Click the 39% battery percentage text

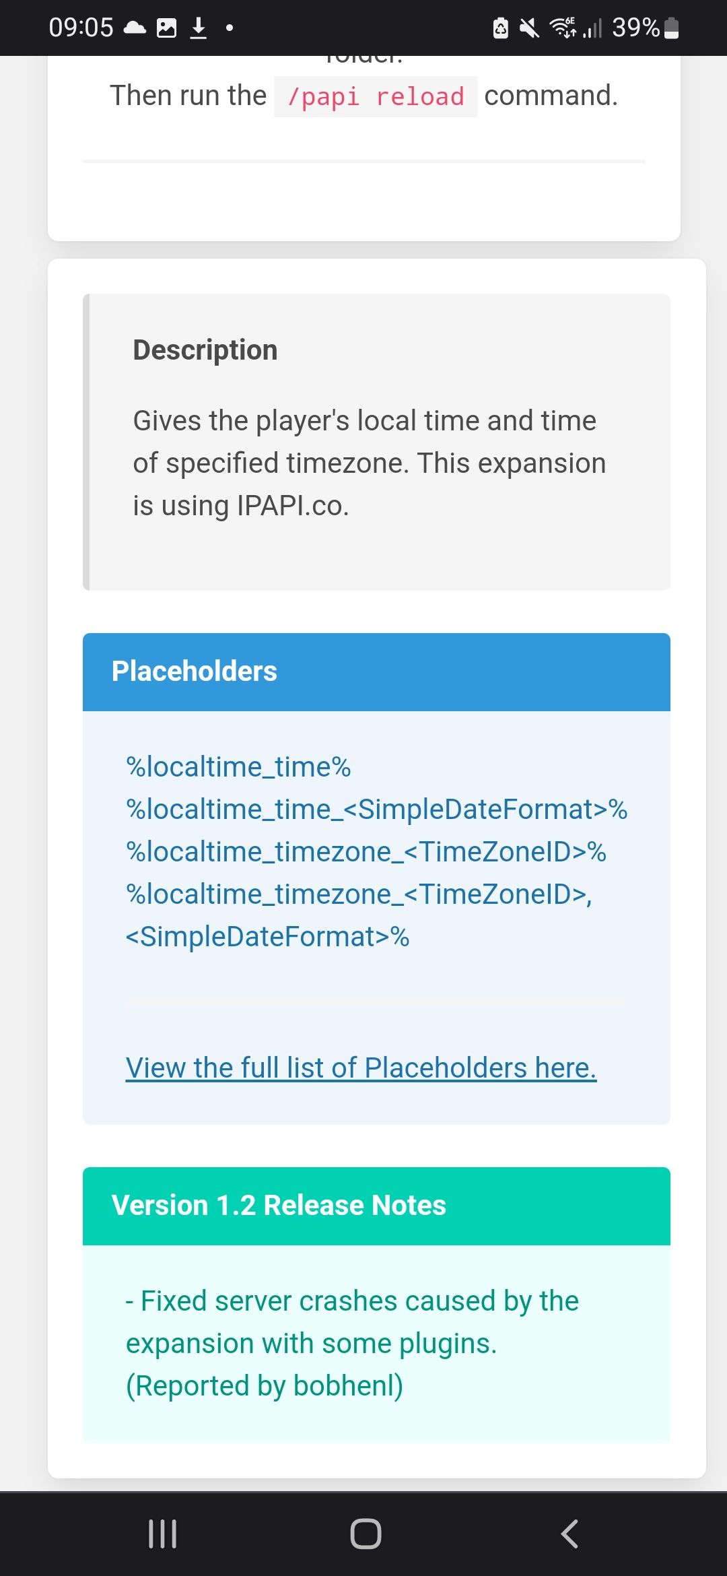point(635,28)
